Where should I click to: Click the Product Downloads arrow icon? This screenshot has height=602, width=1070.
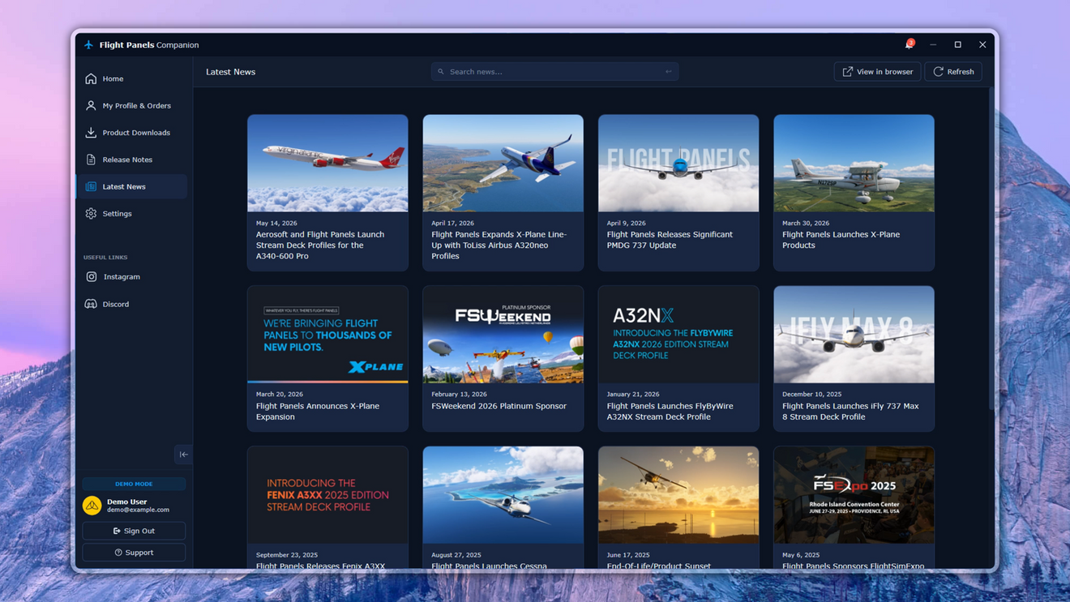pyautogui.click(x=91, y=132)
